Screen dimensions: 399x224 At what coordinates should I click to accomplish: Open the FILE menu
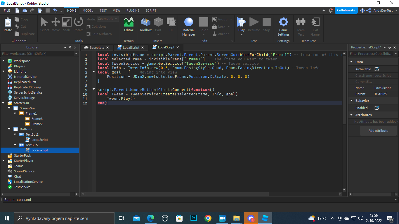[7, 10]
